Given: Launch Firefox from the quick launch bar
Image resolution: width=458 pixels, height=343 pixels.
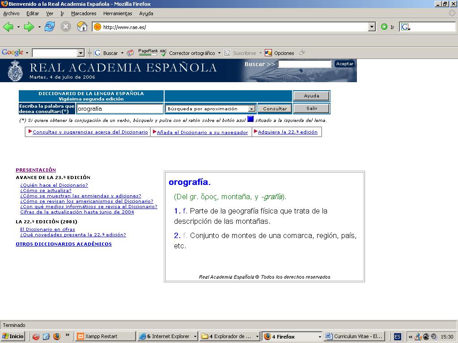Looking at the screenshot, I should (x=57, y=336).
